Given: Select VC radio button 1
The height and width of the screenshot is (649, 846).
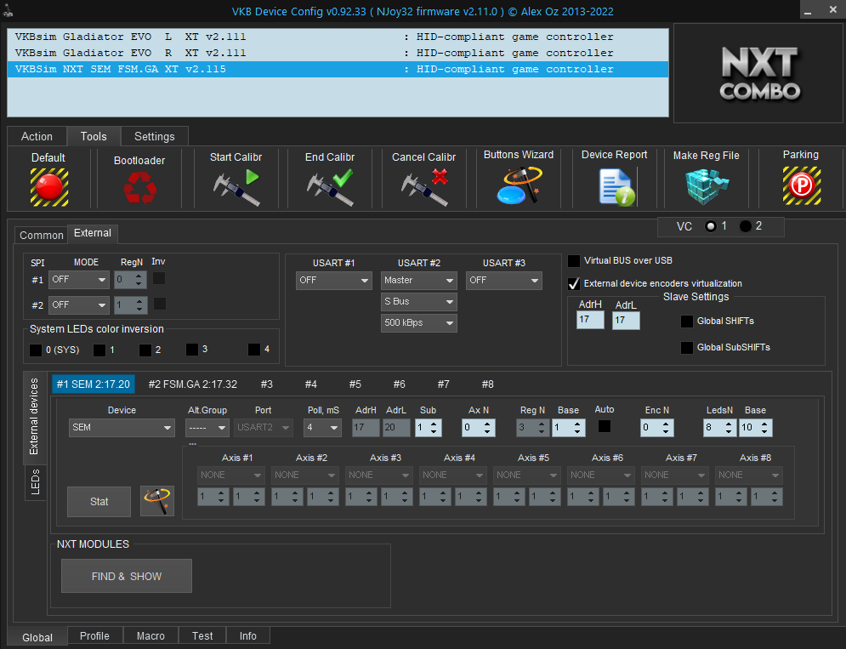Looking at the screenshot, I should click(711, 226).
